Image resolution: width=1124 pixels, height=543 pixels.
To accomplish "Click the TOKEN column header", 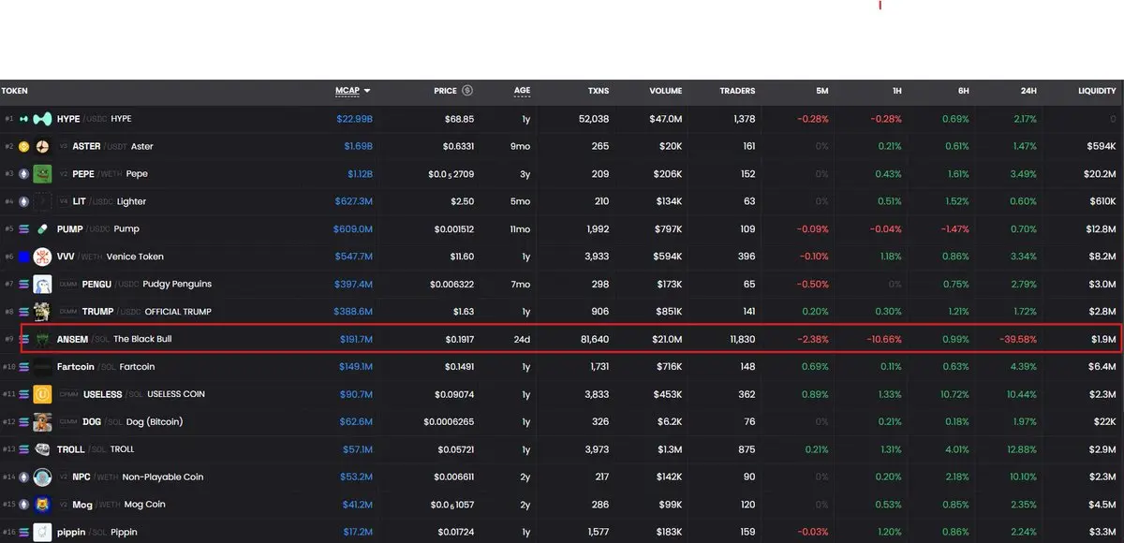I will pyautogui.click(x=14, y=91).
